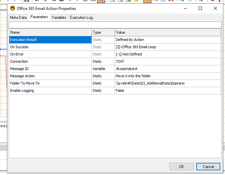
Task: Select the Folder To Move To parameter name
Action: click(50, 83)
